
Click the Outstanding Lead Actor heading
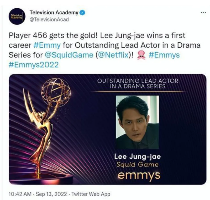pos(138,84)
